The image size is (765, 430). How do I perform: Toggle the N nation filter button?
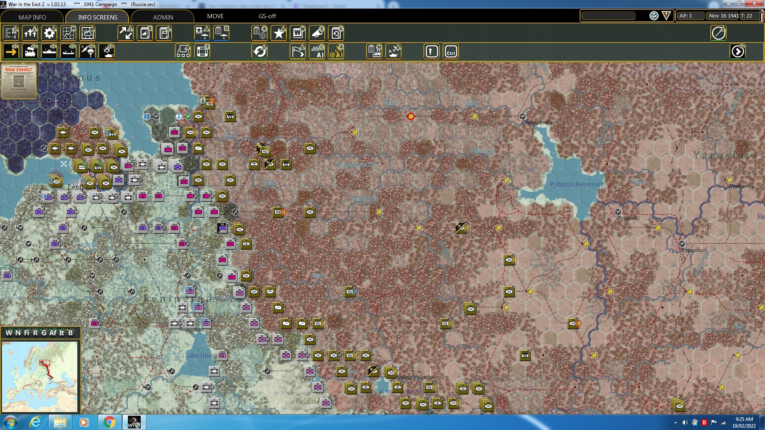[18, 333]
